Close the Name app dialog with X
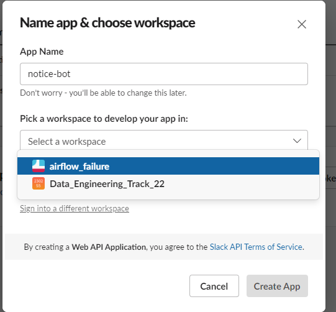The height and width of the screenshot is (312, 336). click(x=302, y=24)
